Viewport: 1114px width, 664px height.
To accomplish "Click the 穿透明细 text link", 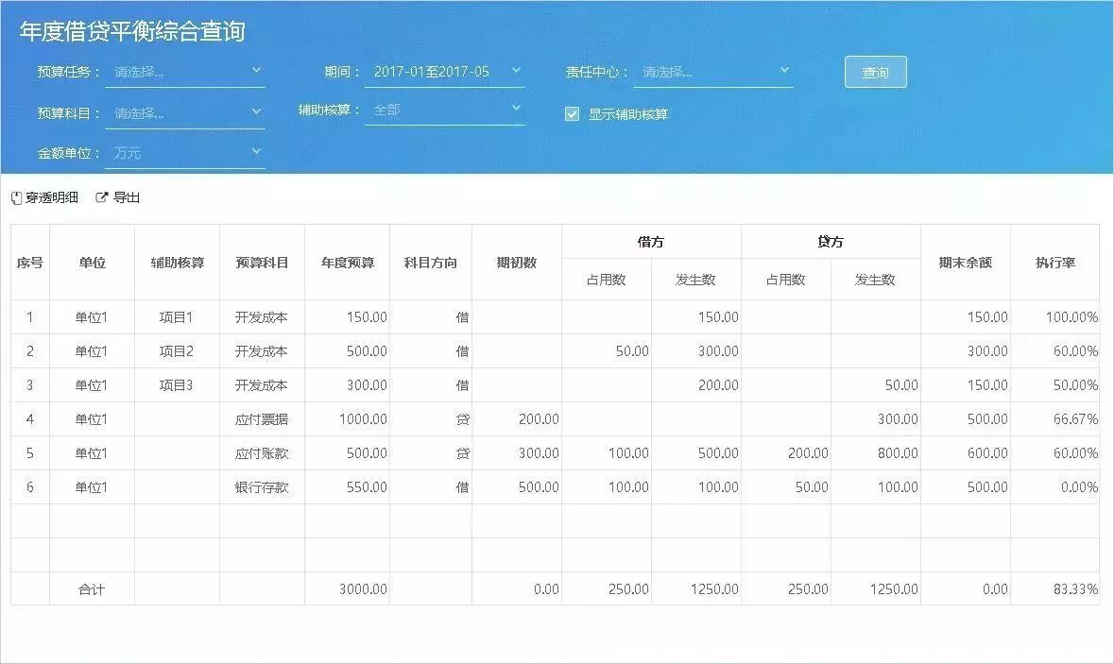I will click(52, 198).
